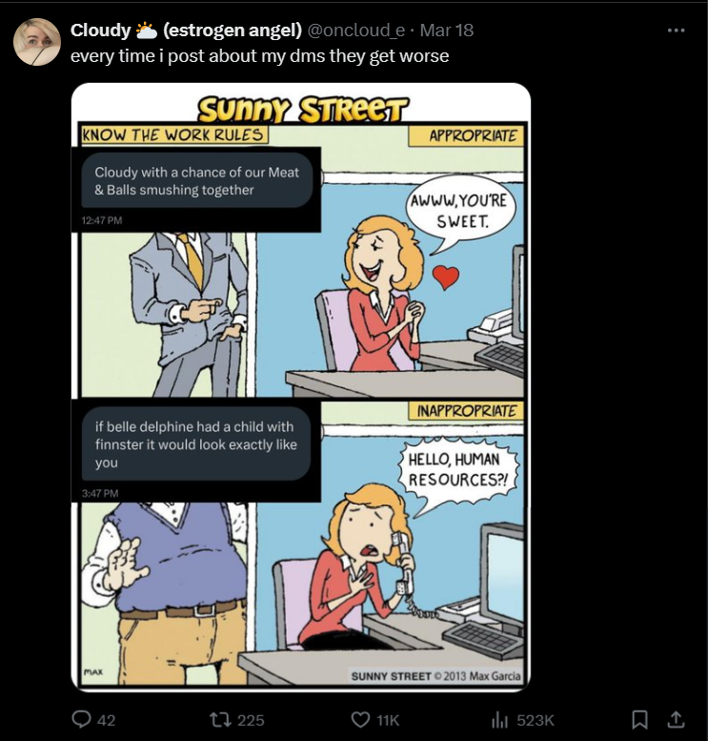Click the cloud emoji beside the name
The height and width of the screenshot is (741, 708).
[147, 31]
